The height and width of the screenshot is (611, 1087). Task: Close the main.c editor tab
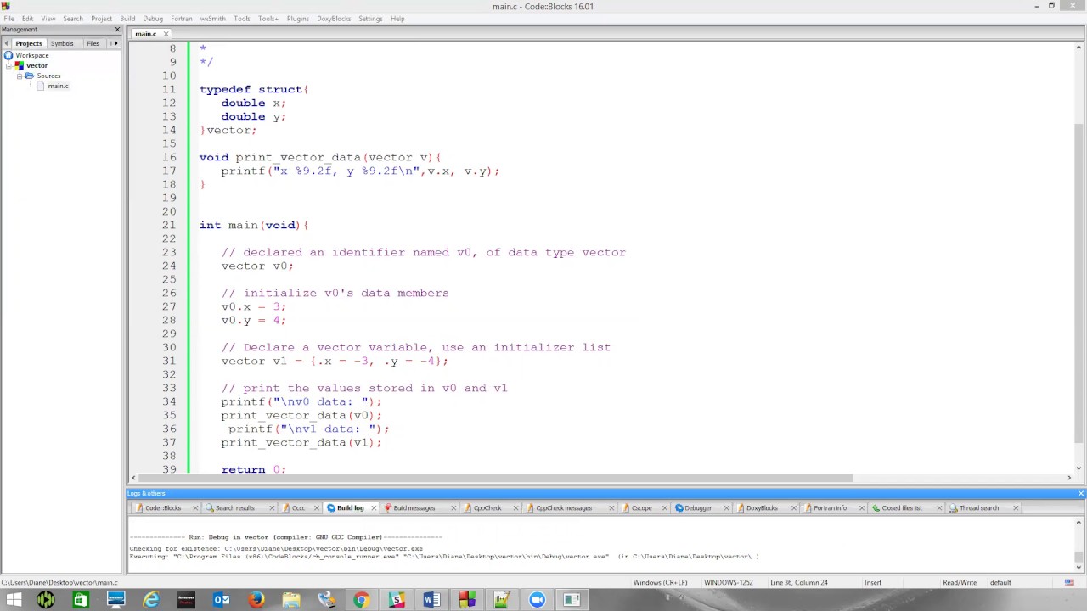(166, 34)
